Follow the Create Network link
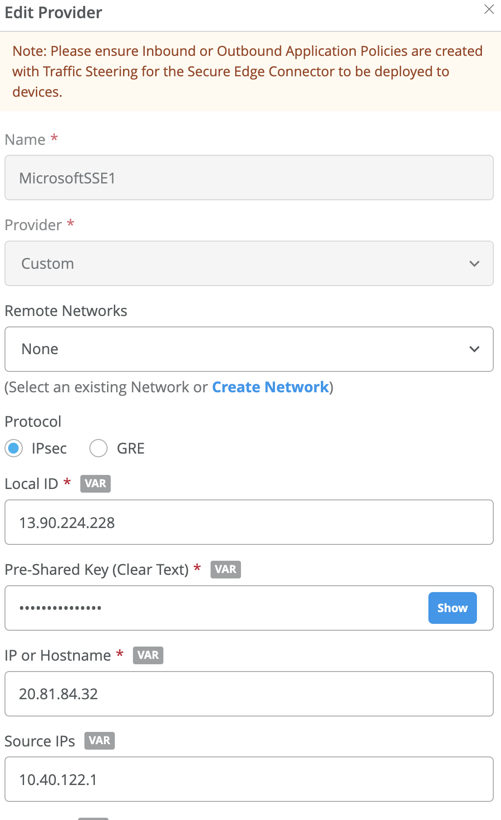Image resolution: width=501 pixels, height=820 pixels. (x=270, y=387)
